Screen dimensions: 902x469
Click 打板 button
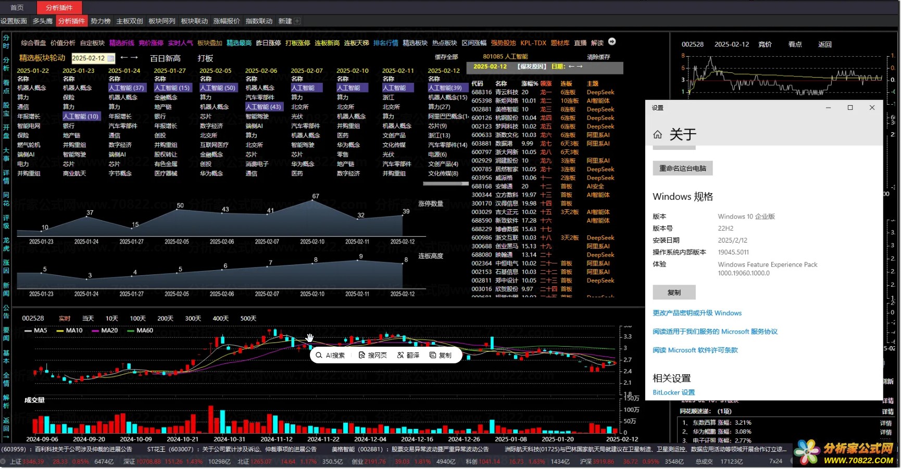(x=205, y=58)
